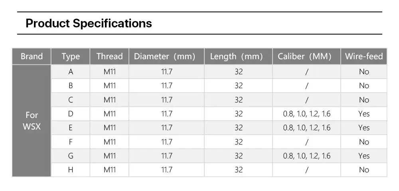The height and width of the screenshot is (191, 399).
Task: Select the No wire-feed cell in row F
Action: click(x=364, y=142)
